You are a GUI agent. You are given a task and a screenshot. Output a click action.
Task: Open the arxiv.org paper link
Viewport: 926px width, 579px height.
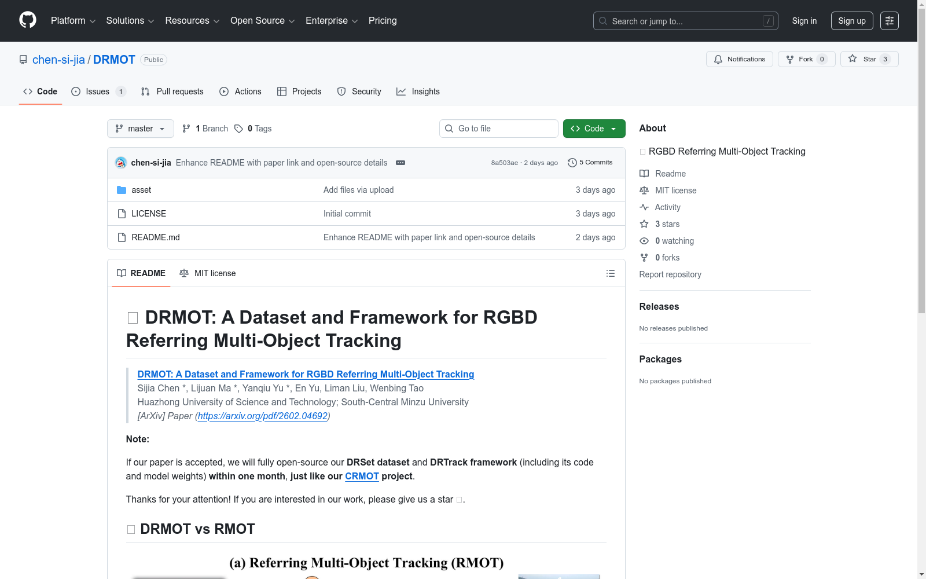[x=263, y=416]
